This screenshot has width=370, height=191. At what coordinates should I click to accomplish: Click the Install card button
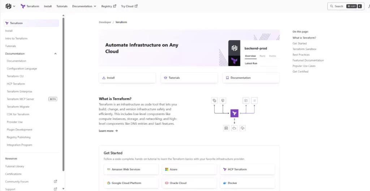(127, 78)
